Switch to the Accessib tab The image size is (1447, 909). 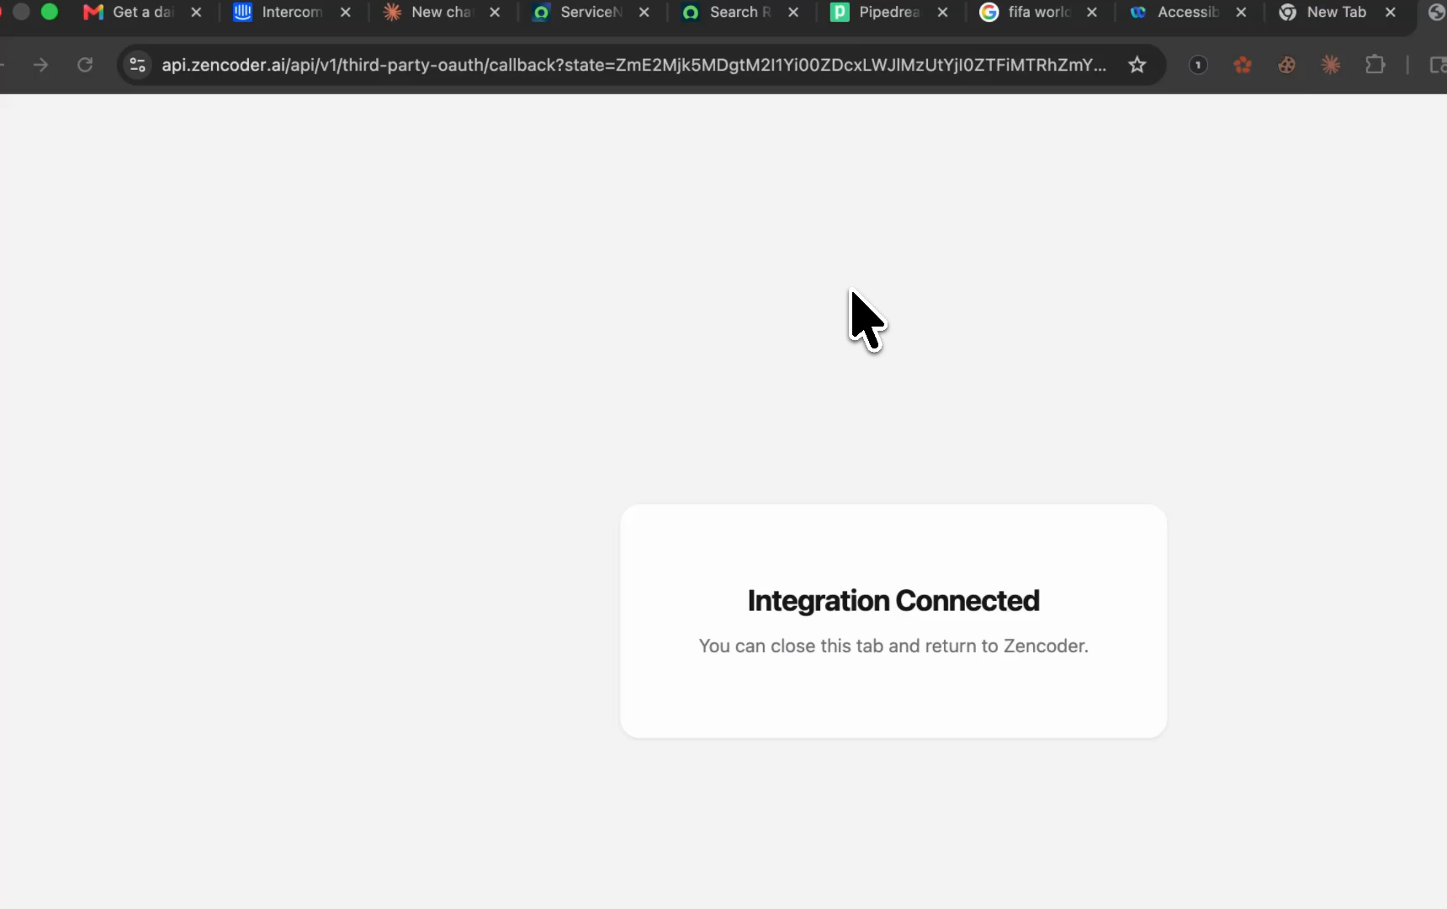pyautogui.click(x=1187, y=13)
